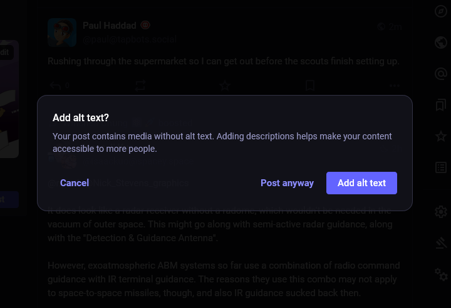Viewport: 451px width, 308px height.
Task: Cancel the alt text dialog
Action: (x=75, y=183)
